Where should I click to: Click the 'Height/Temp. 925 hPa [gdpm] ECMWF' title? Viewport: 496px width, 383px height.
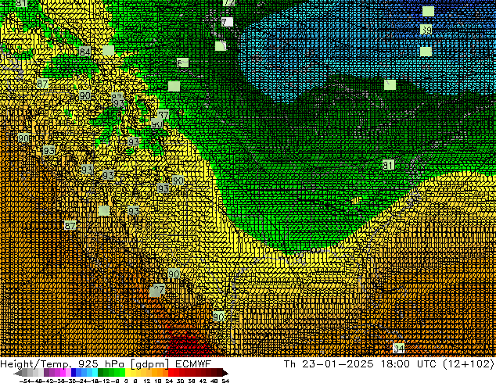(x=106, y=364)
